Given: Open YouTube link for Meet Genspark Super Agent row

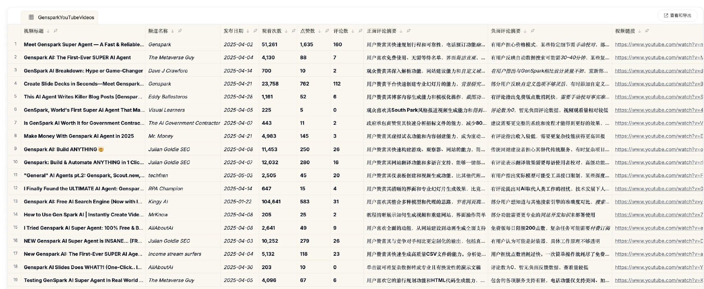Looking at the screenshot, I should (659, 44).
